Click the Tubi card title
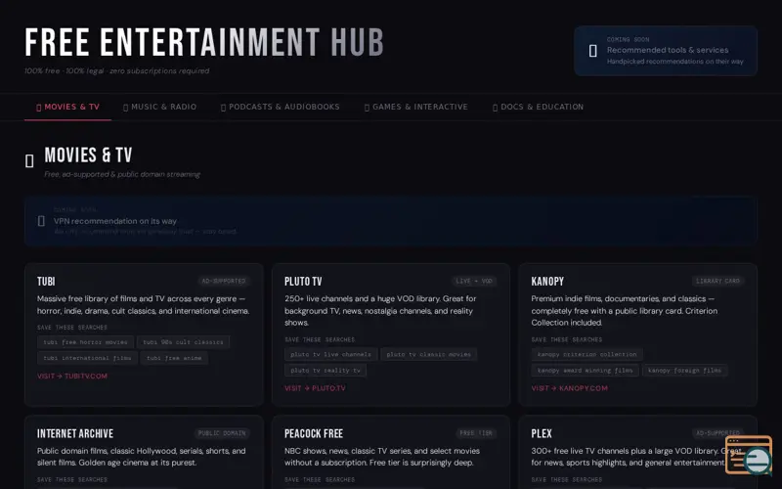 (46, 282)
